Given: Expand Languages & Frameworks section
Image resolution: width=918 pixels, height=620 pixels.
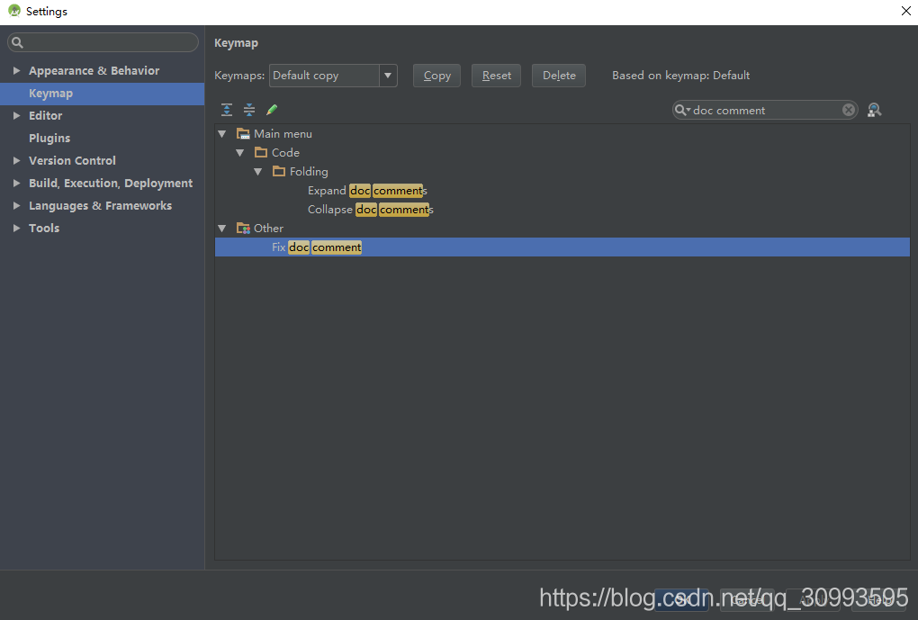Looking at the screenshot, I should (x=16, y=205).
